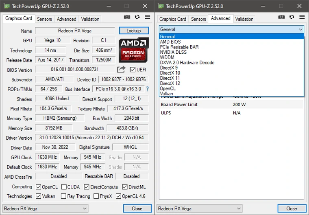
Task: Switch to Sensors tab in left window
Action: tap(45, 19)
